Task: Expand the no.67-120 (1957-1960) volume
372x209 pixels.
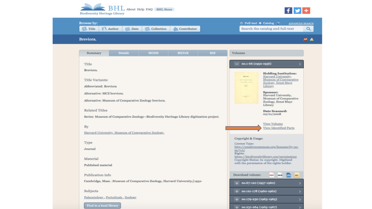Action: pyautogui.click(x=236, y=183)
